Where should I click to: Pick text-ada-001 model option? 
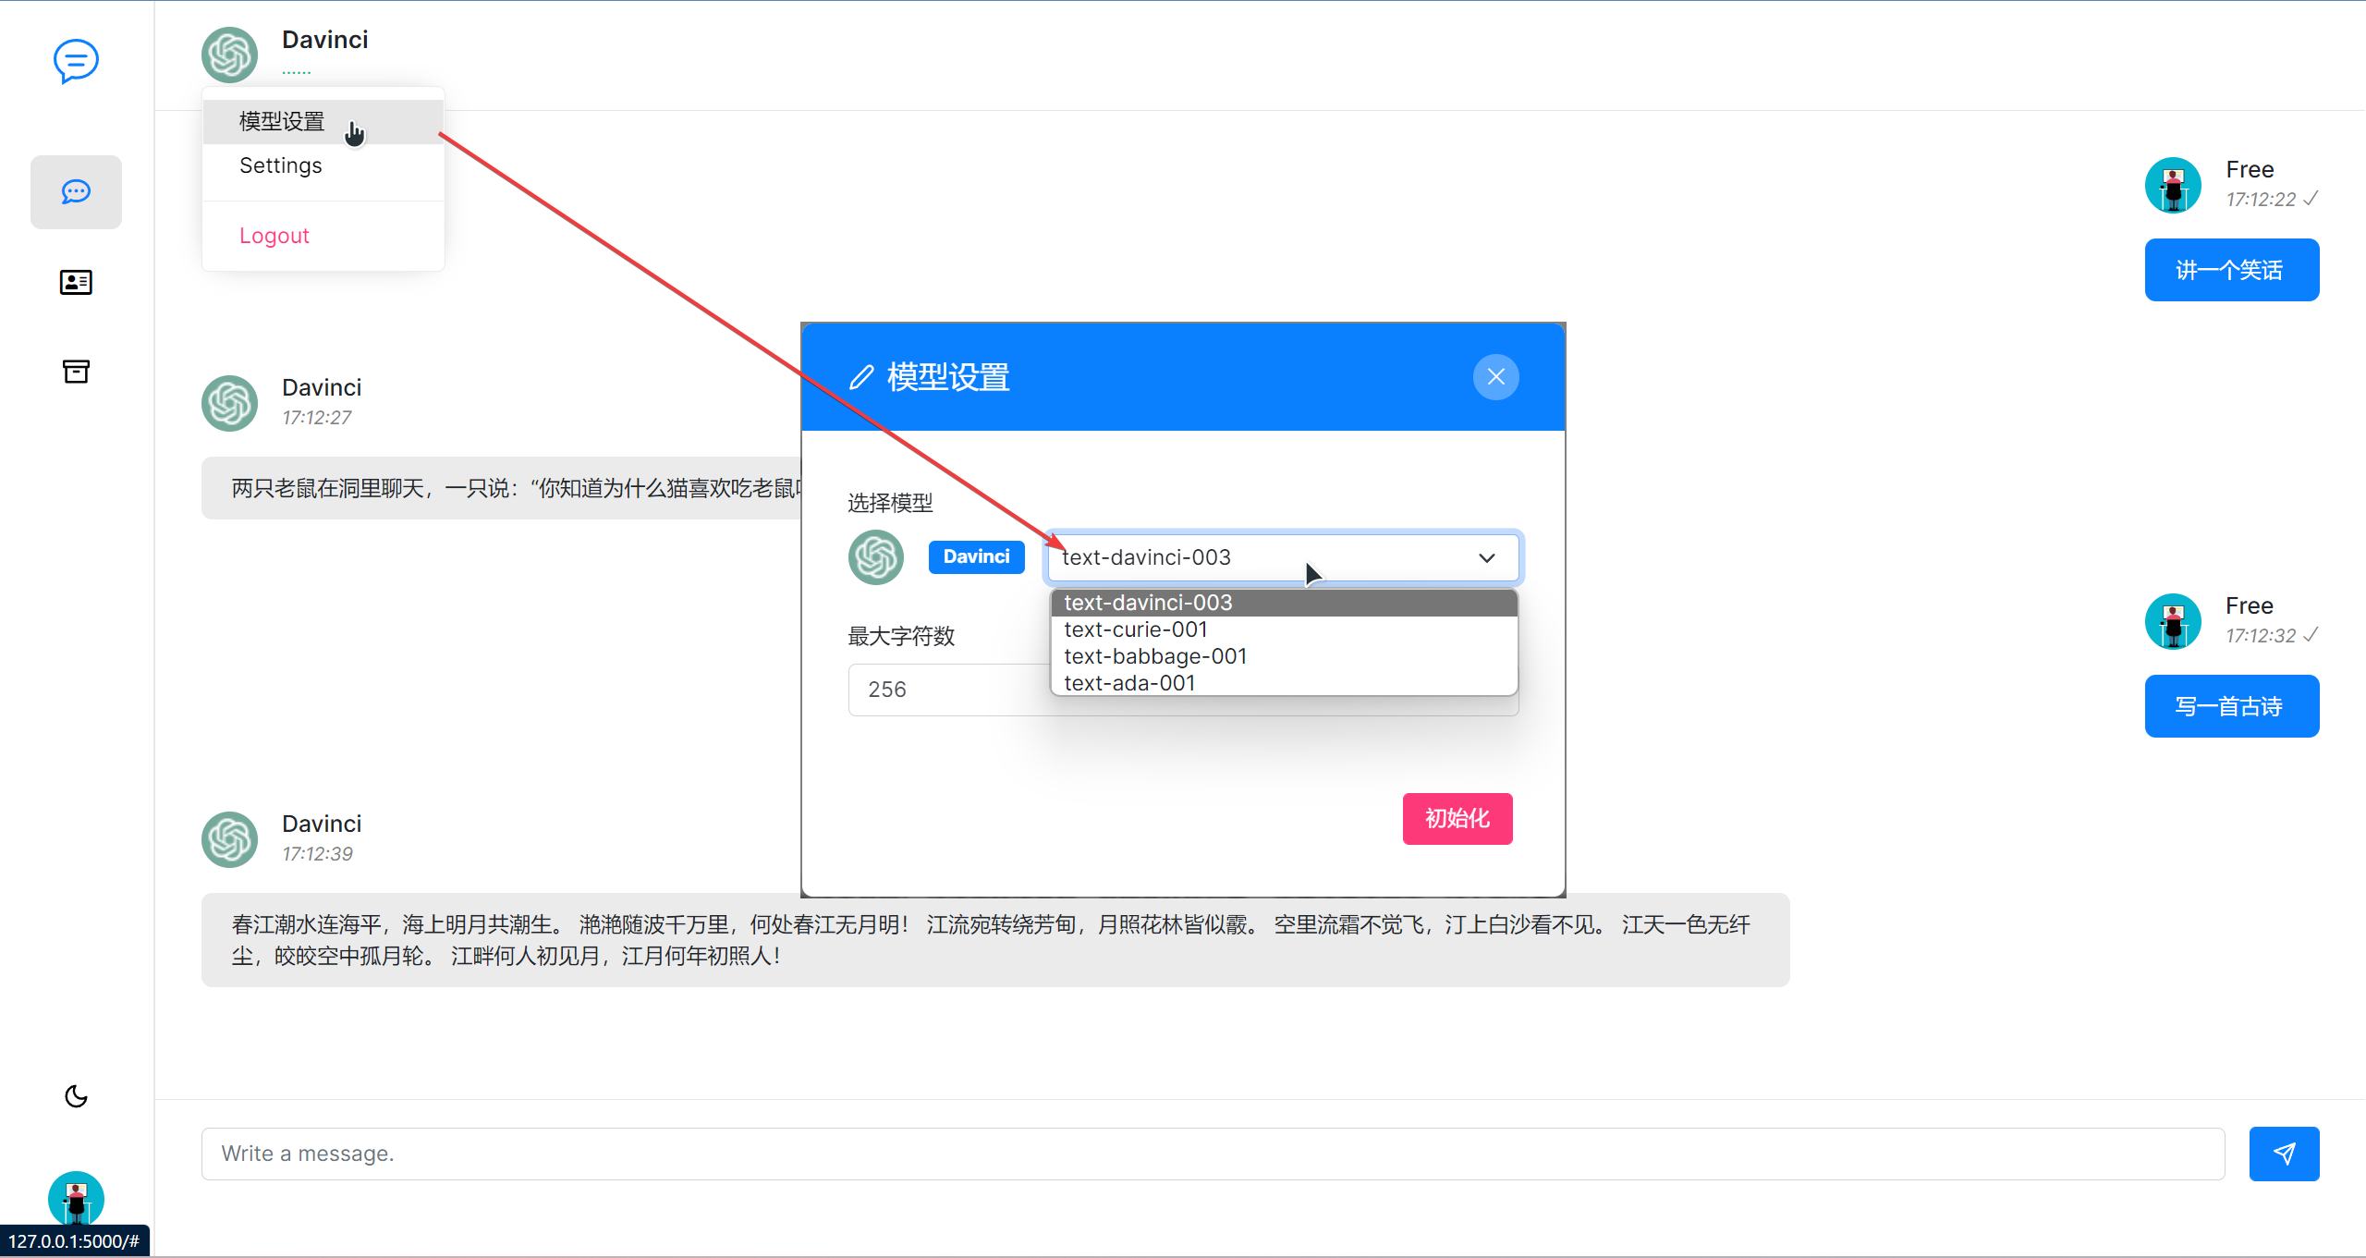click(x=1129, y=683)
